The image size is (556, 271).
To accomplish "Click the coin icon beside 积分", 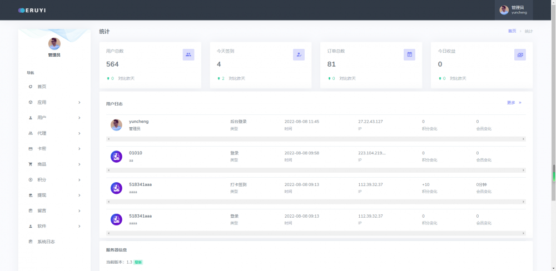I will 30,180.
